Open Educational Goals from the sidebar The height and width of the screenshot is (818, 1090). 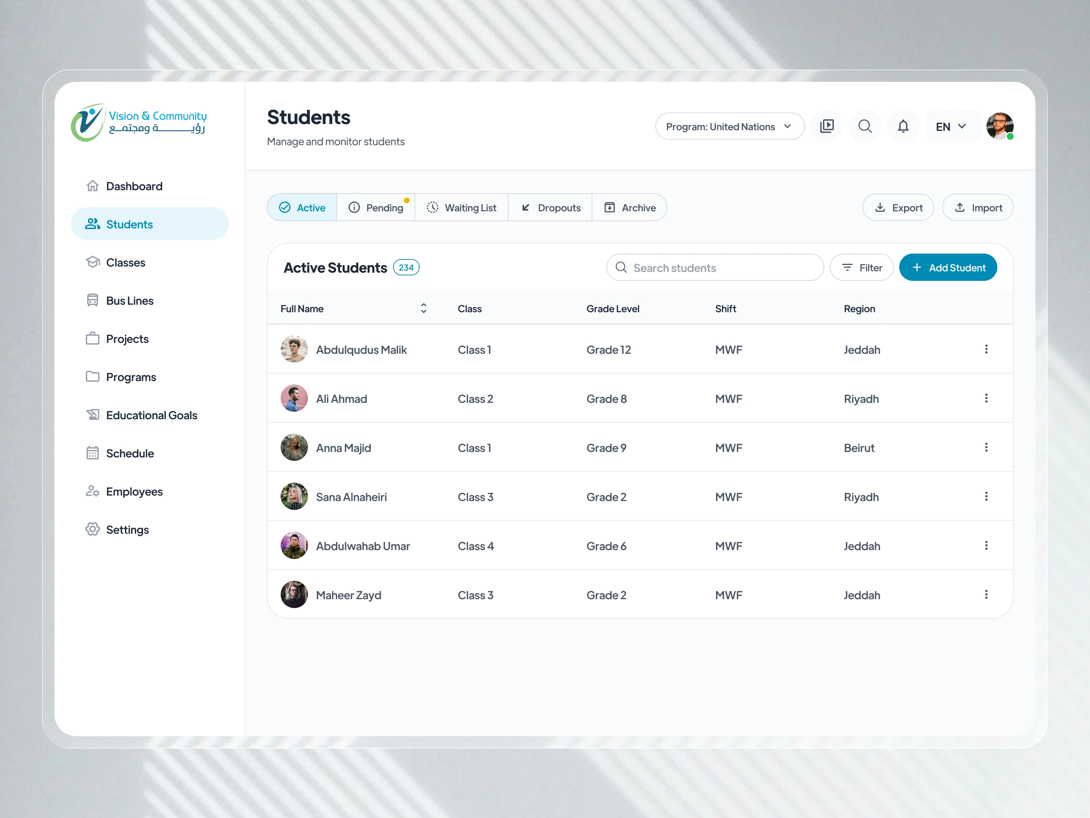coord(151,415)
